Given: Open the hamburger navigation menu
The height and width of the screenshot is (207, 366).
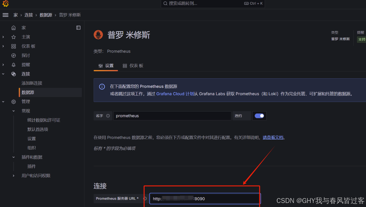Looking at the screenshot, I should pyautogui.click(x=5, y=15).
